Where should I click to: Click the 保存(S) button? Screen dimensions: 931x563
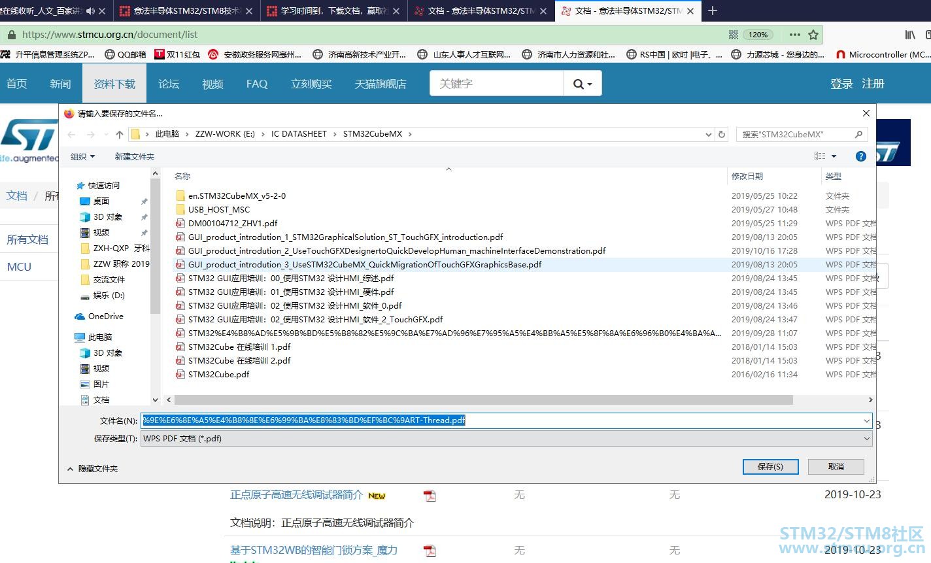click(x=771, y=466)
